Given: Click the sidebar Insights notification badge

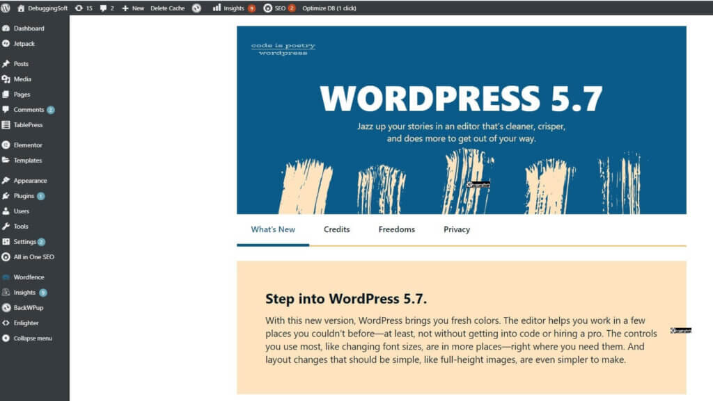Looking at the screenshot, I should [x=42, y=293].
